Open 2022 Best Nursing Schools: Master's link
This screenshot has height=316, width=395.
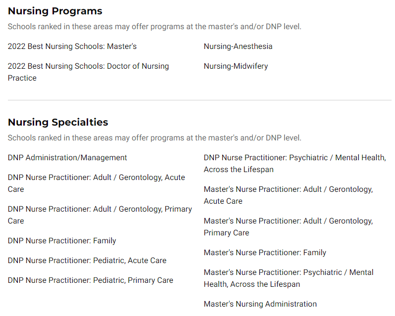pos(72,46)
